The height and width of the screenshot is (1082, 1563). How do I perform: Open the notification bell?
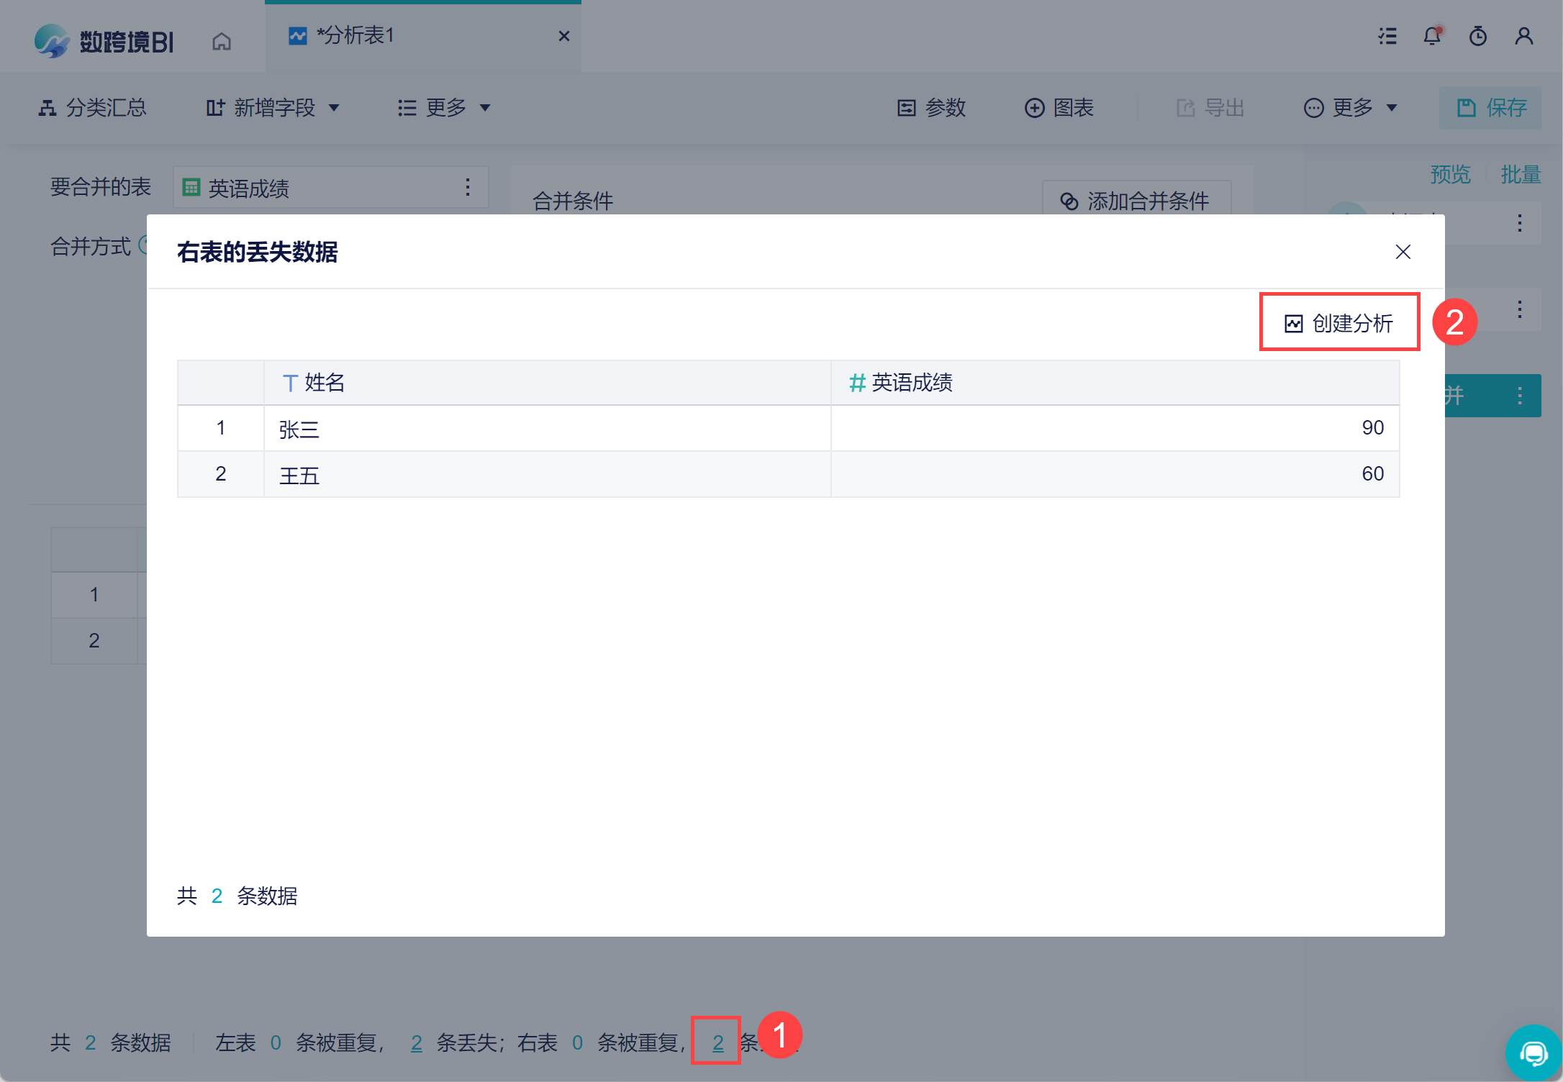pos(1432,36)
